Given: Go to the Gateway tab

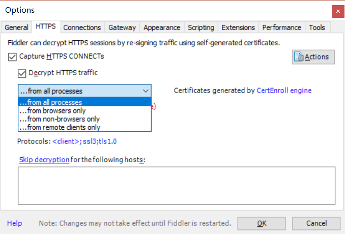Looking at the screenshot, I should click(x=122, y=27).
